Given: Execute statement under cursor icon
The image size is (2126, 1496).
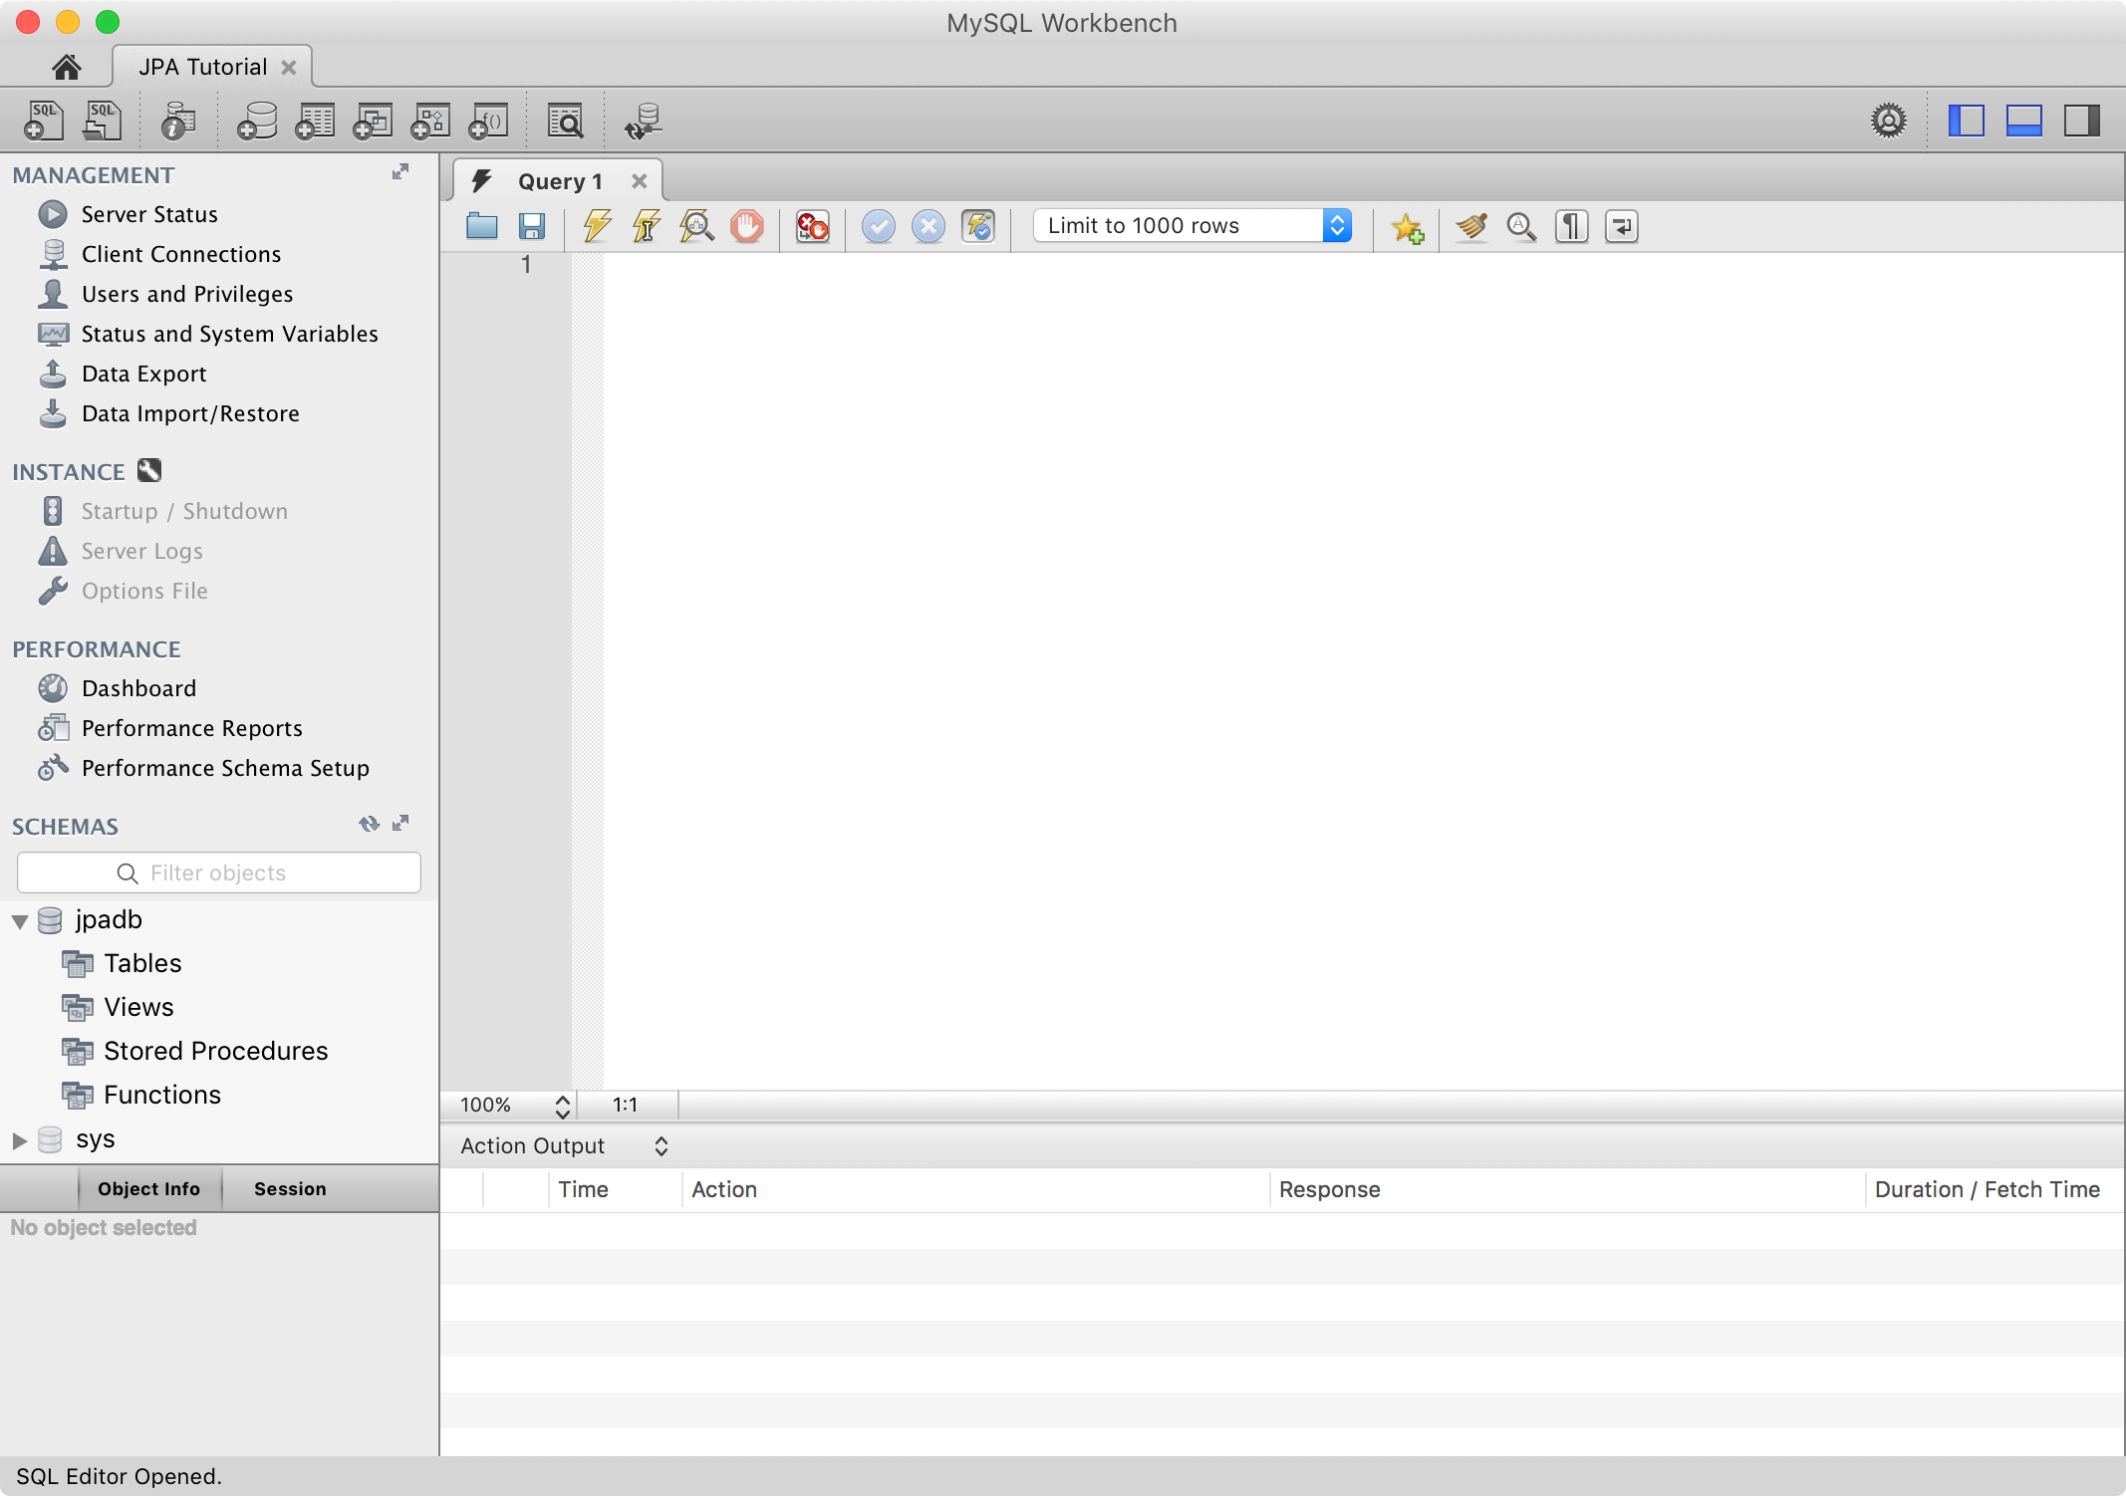Looking at the screenshot, I should tap(647, 226).
